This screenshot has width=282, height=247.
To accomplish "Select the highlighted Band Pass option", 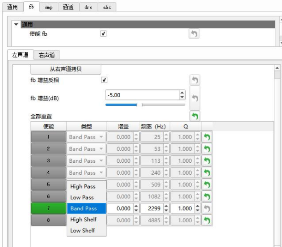I will coord(86,208).
